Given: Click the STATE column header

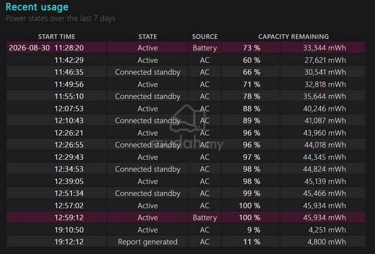Looking at the screenshot, I should (x=148, y=36).
